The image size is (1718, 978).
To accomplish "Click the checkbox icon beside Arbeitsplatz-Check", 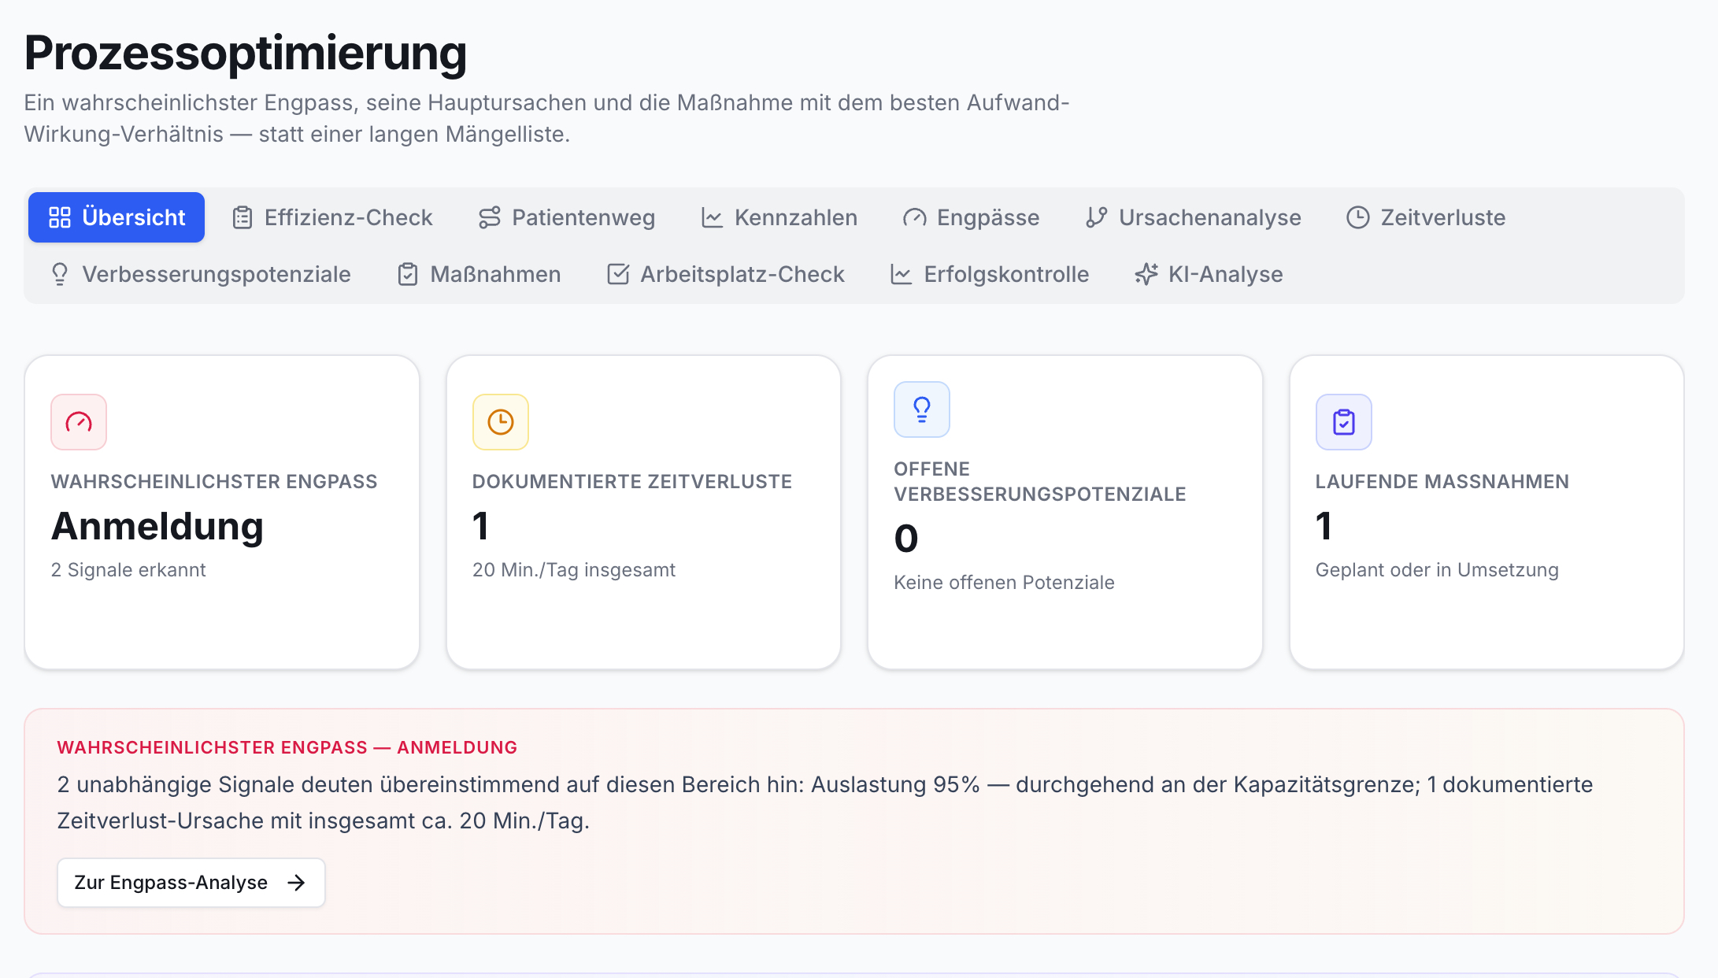I will (618, 274).
